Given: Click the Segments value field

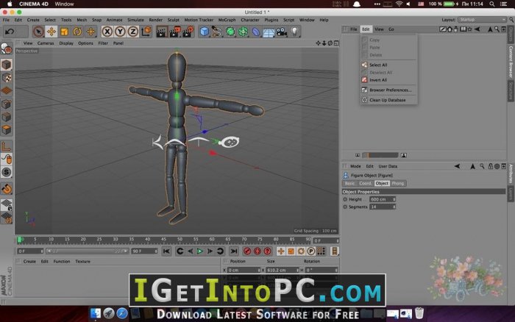Looking at the screenshot, I should tap(383, 207).
